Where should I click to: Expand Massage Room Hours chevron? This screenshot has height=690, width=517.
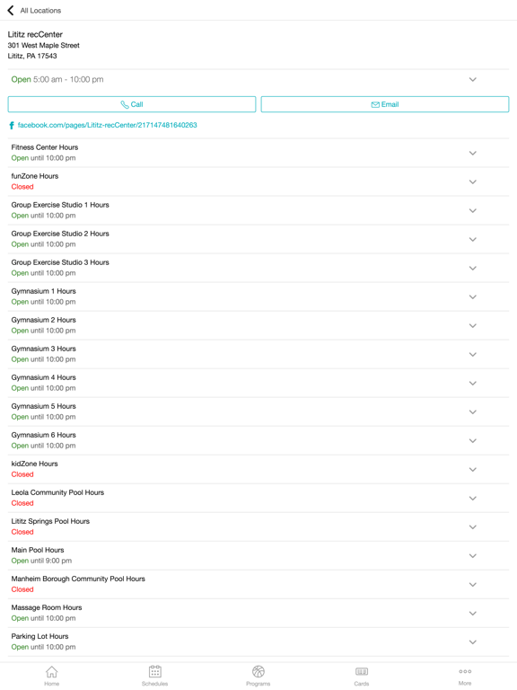point(473,613)
